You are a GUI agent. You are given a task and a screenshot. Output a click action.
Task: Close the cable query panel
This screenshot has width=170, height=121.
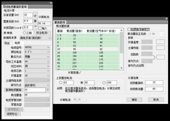(x=51, y=3)
